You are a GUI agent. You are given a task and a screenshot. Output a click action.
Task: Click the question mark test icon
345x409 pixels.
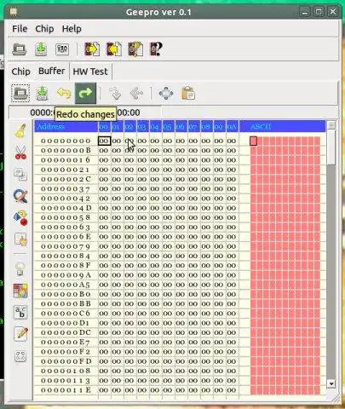pyautogui.click(x=156, y=49)
